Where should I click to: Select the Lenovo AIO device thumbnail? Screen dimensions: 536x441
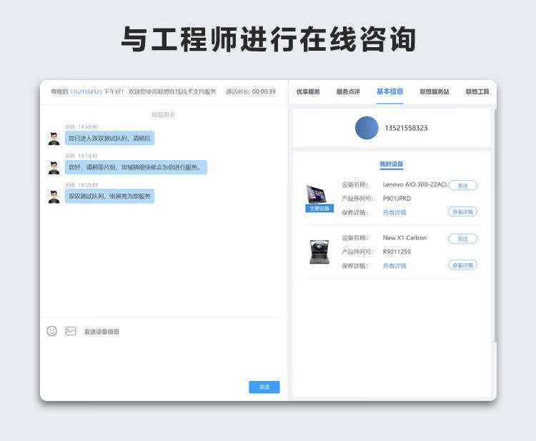(x=316, y=194)
